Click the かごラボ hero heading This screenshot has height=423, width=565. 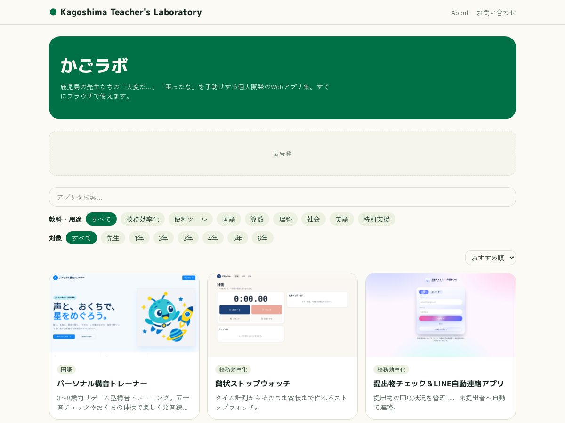pos(94,65)
